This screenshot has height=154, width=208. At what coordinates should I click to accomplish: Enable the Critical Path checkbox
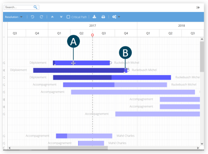pos(68,17)
